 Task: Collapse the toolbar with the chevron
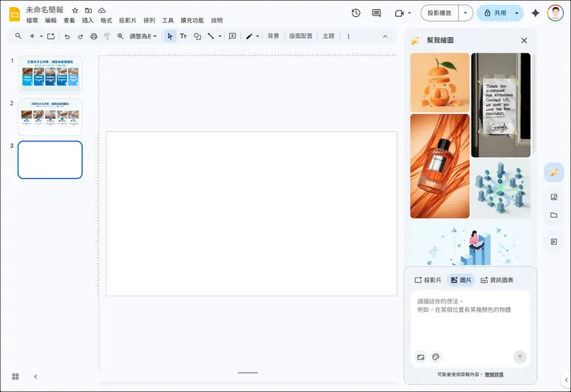pyautogui.click(x=385, y=36)
